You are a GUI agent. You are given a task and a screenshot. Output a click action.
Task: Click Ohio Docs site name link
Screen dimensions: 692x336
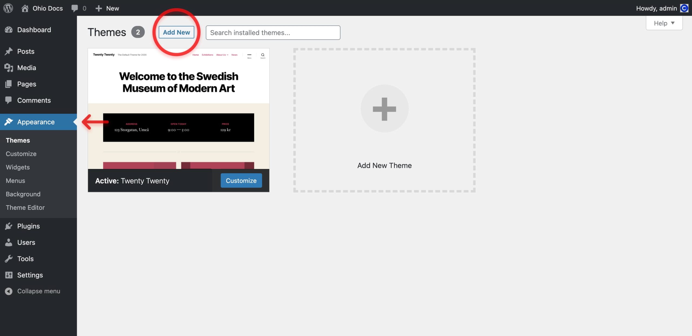point(48,8)
